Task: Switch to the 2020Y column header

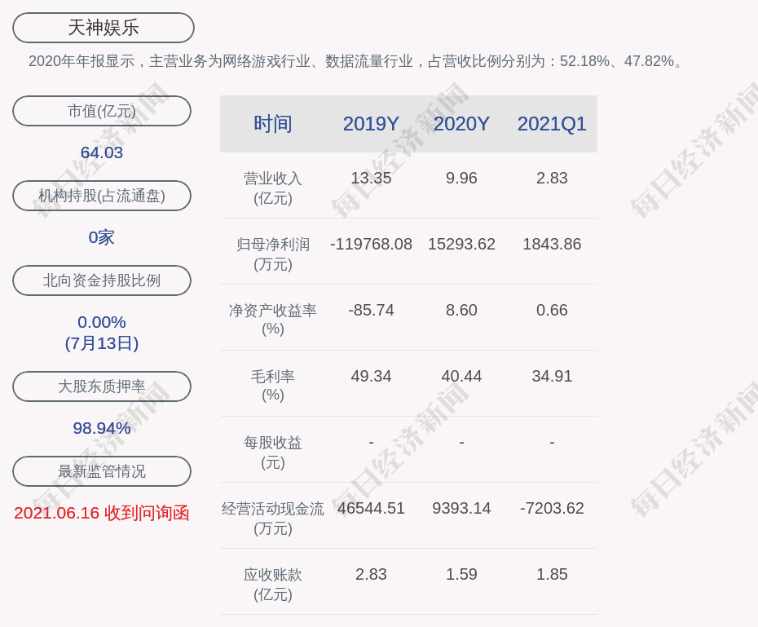Action: [461, 124]
